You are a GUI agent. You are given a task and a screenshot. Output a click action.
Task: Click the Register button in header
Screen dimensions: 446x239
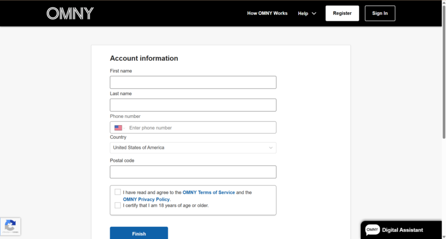[342, 13]
